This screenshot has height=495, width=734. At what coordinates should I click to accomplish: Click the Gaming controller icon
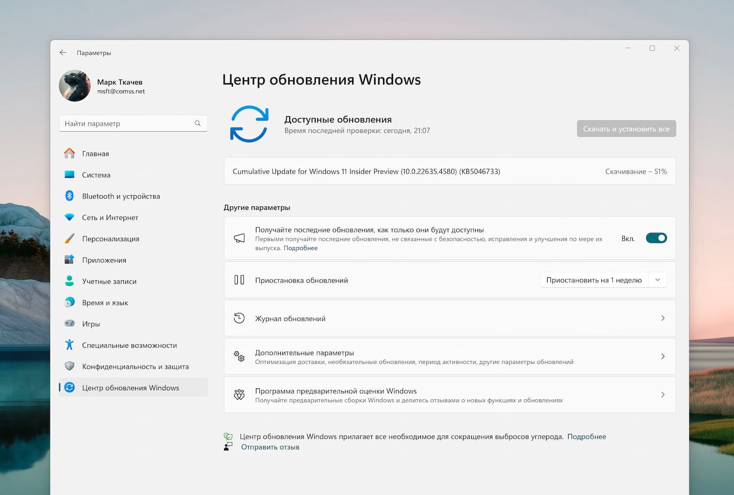pos(69,323)
